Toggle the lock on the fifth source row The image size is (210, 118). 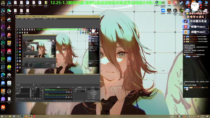[42, 95]
